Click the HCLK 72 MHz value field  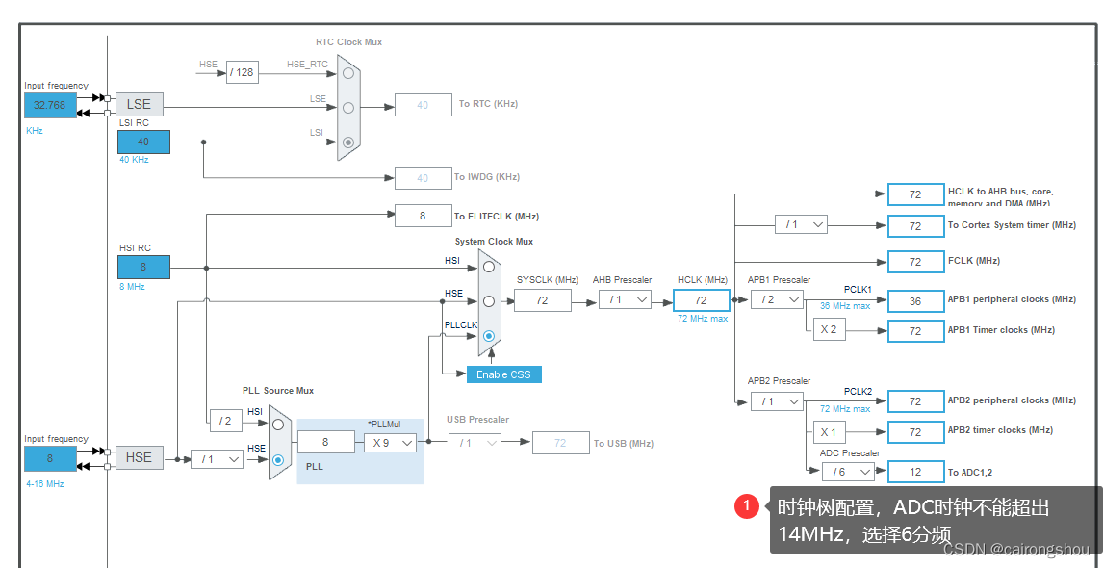[x=702, y=299]
